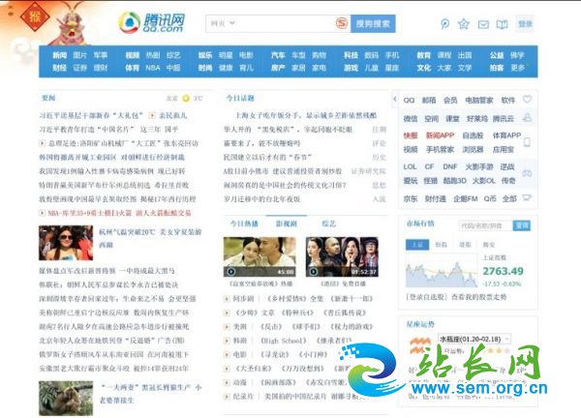Open the mail envelope icon in header
This screenshot has width=581, height=418.
pos(483,25)
